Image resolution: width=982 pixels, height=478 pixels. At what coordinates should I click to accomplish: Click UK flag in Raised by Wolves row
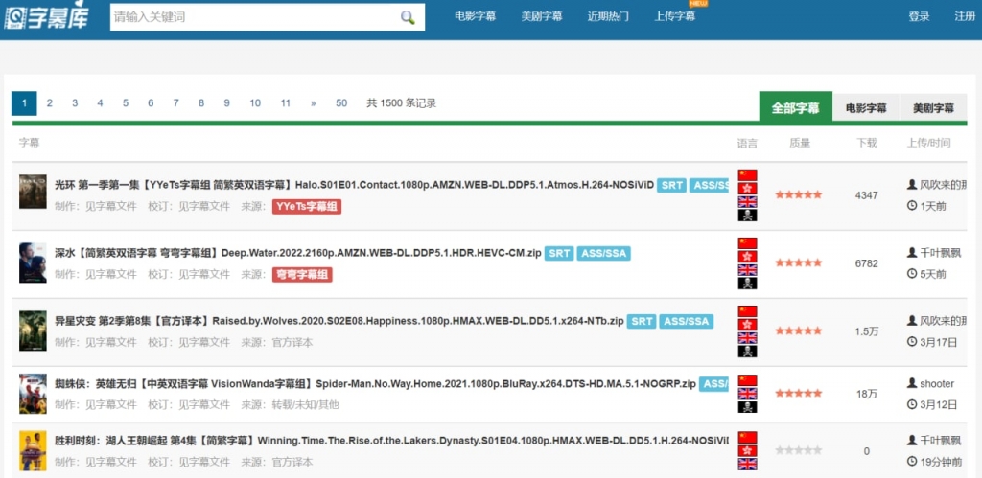[x=747, y=338]
